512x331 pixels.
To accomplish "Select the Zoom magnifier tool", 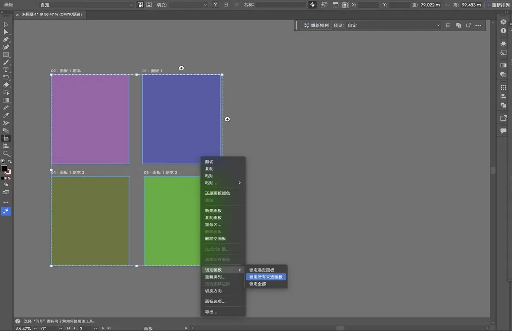I will coord(6,153).
